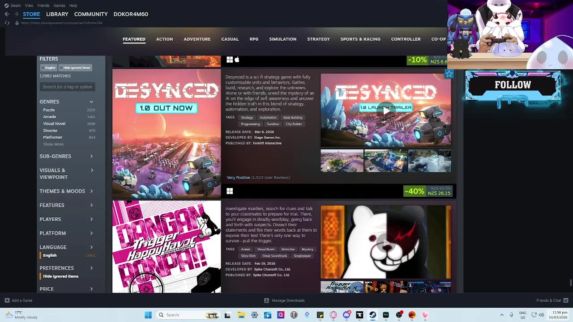Open Opera GX from the taskbar
The width and height of the screenshot is (573, 322).
point(333,315)
